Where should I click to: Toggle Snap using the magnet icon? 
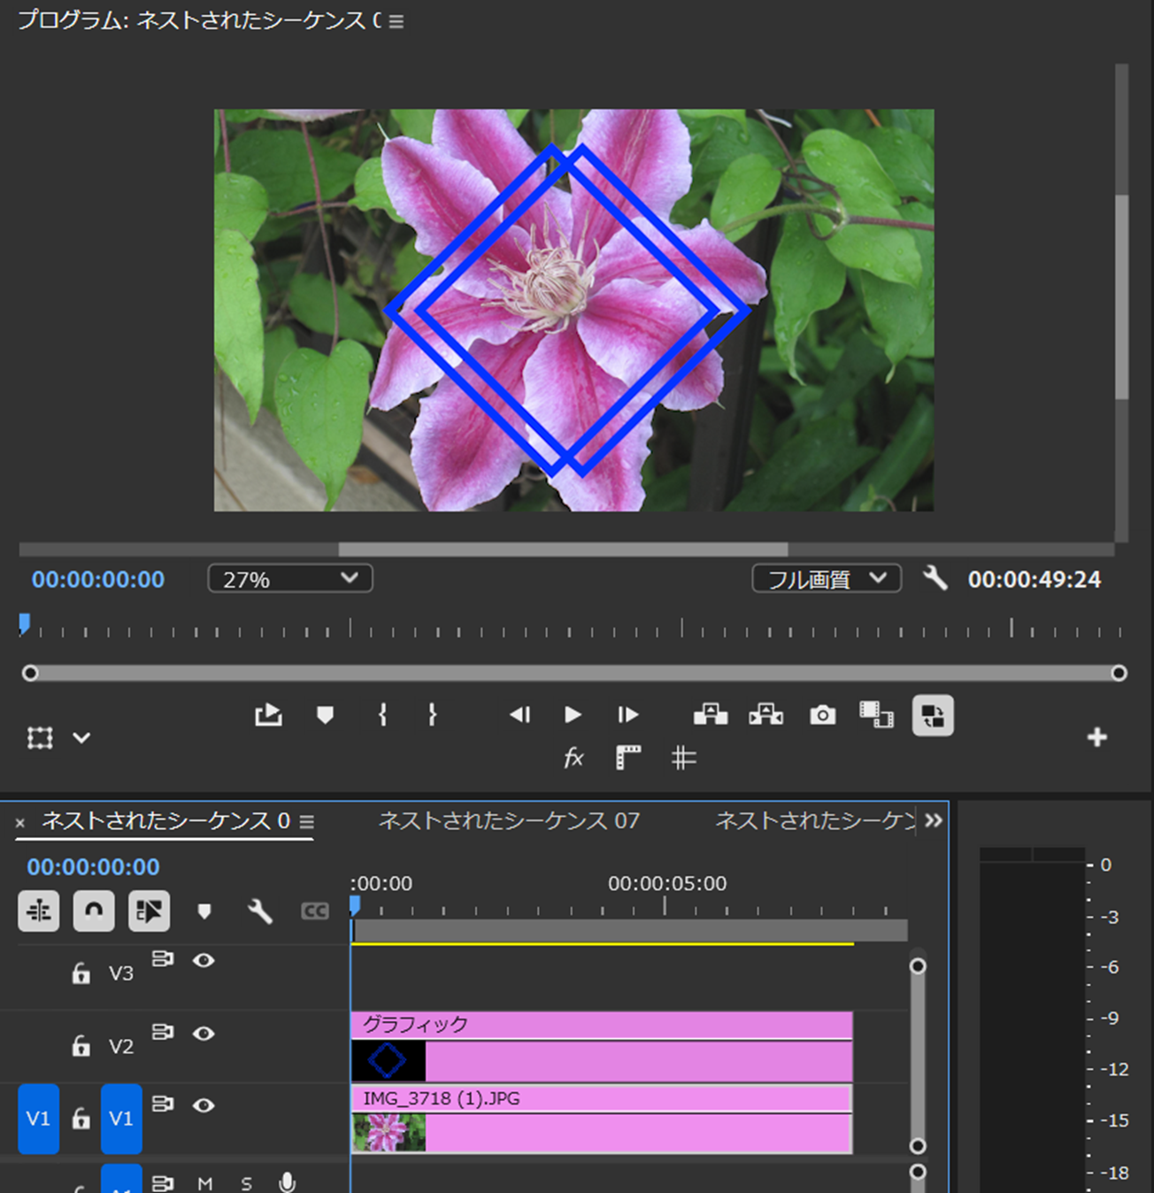point(94,911)
